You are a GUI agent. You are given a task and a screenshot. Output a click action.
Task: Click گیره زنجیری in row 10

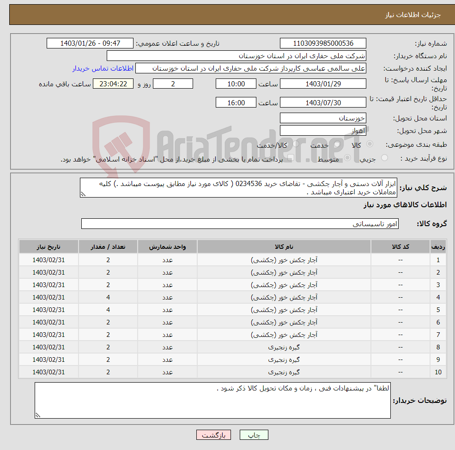(284, 372)
